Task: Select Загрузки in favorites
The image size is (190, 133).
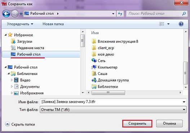Action: click(x=25, y=41)
